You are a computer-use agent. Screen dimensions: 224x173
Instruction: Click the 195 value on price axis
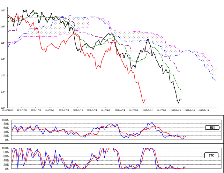[x=3, y=11]
